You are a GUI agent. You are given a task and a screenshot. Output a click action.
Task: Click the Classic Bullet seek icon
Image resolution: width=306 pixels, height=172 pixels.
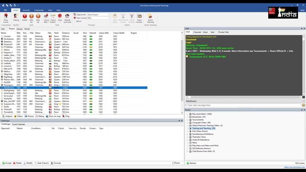pos(53,18)
